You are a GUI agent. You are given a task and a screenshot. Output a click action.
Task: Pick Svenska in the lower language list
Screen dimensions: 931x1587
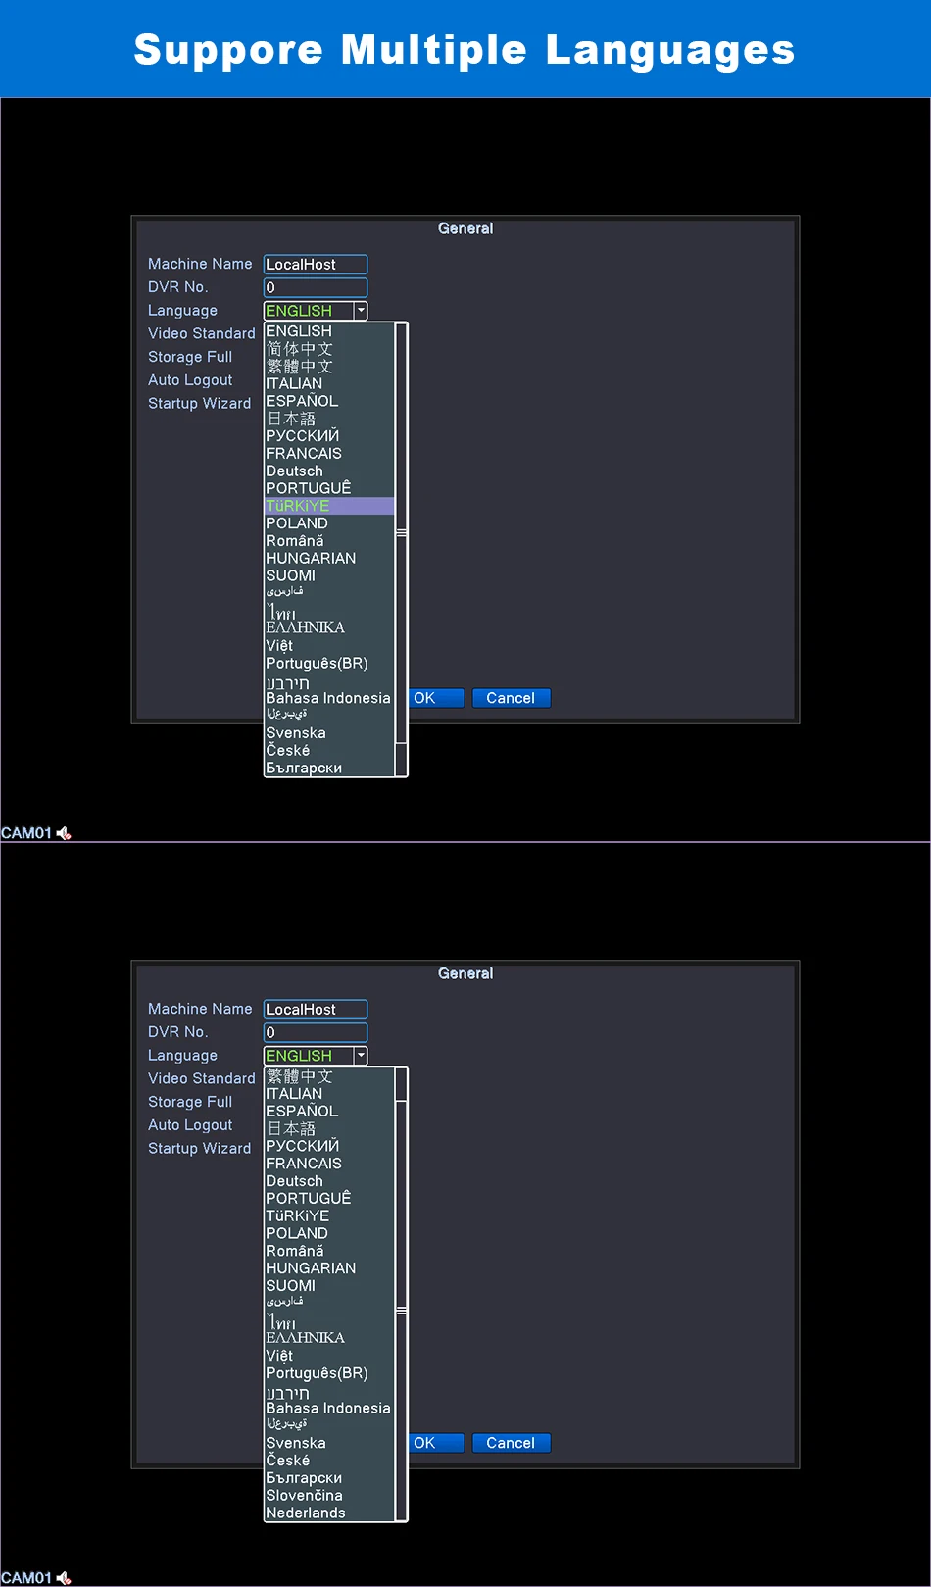[329, 1443]
